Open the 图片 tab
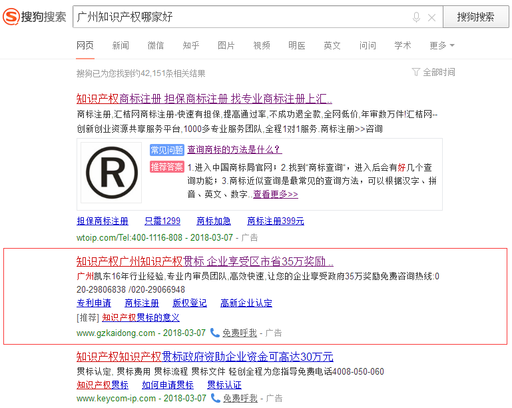512x408 pixels. [x=226, y=45]
